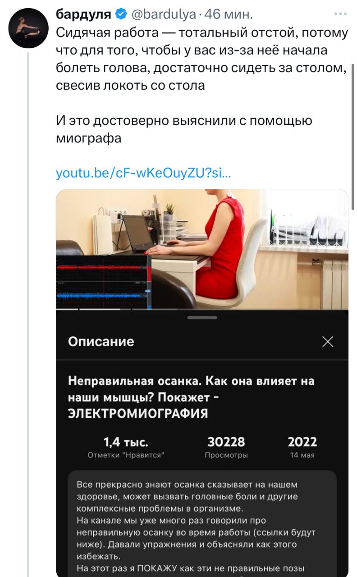Click the Описание panel heading

(101, 342)
